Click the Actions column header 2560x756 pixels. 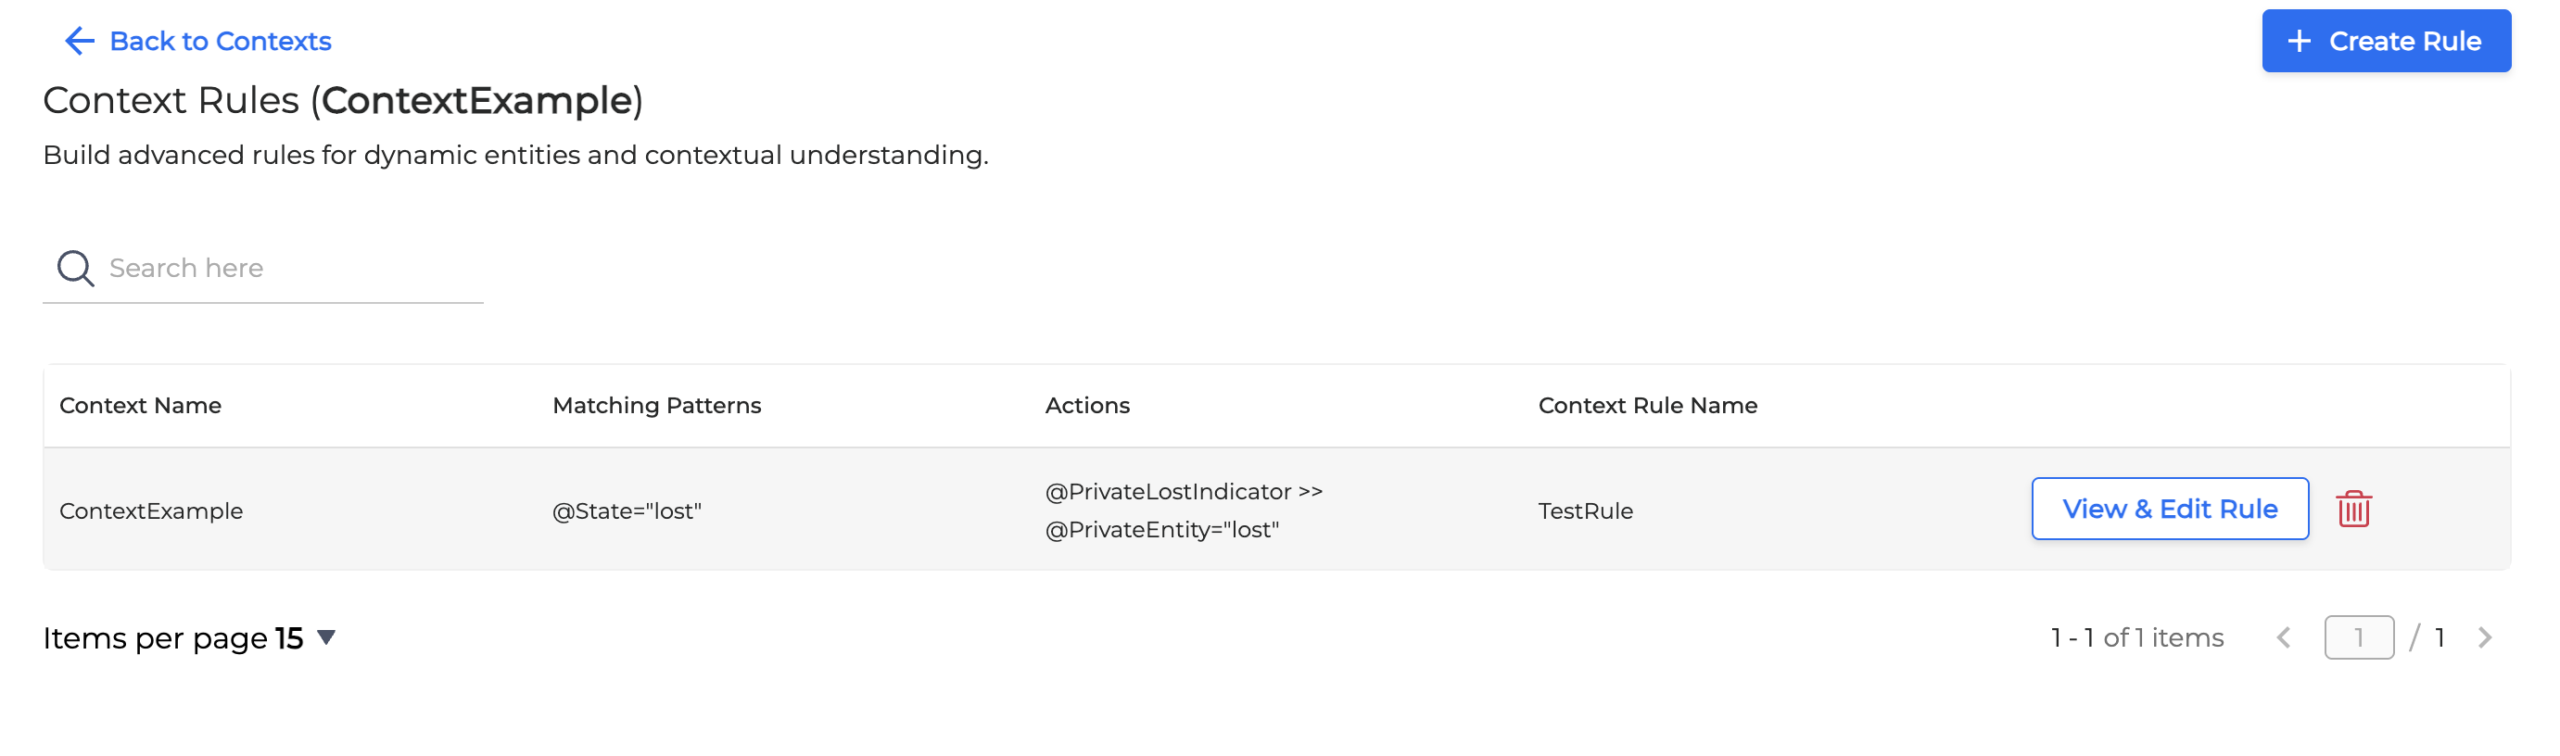(1086, 405)
